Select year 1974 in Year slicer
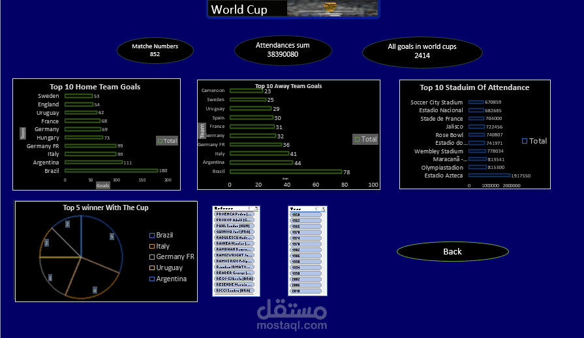Screen dimensions: 584x338 pyautogui.click(x=305, y=238)
